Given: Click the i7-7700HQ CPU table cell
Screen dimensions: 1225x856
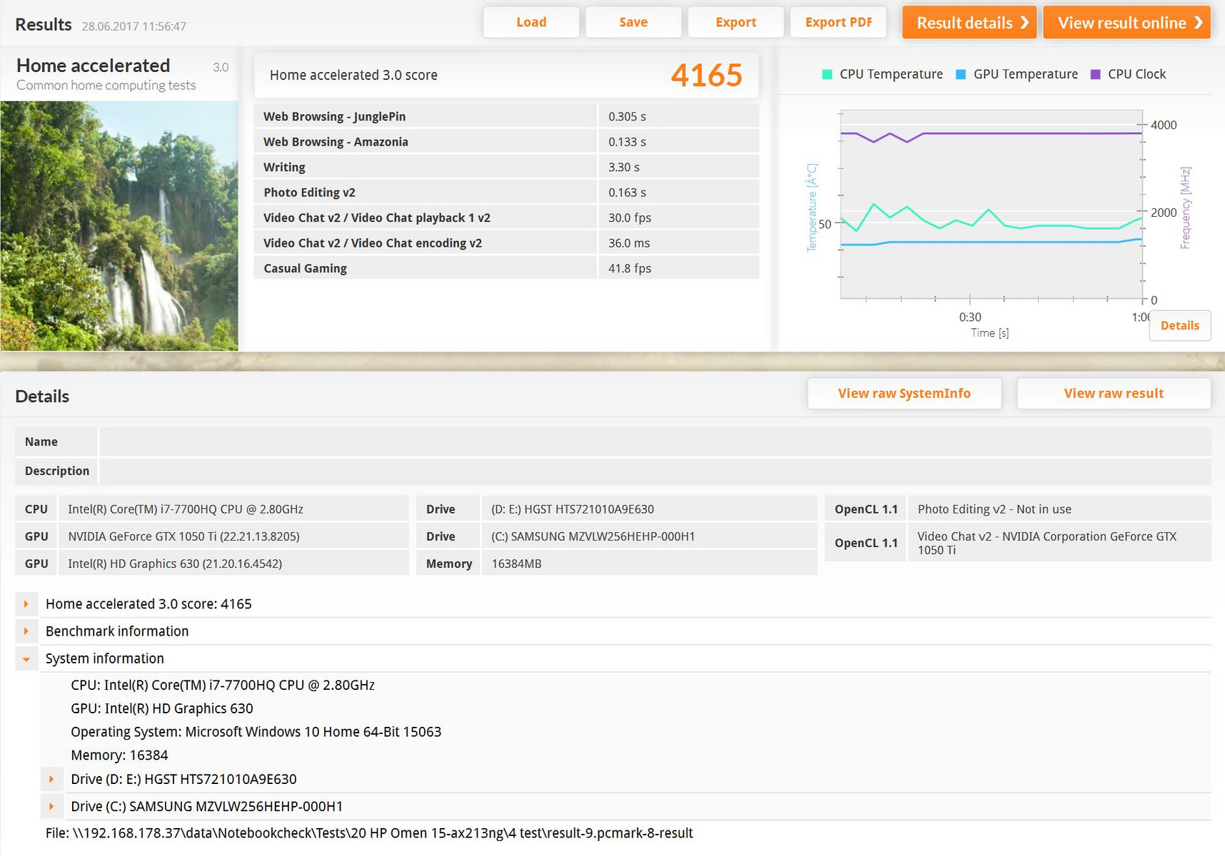Looking at the screenshot, I should click(x=233, y=509).
